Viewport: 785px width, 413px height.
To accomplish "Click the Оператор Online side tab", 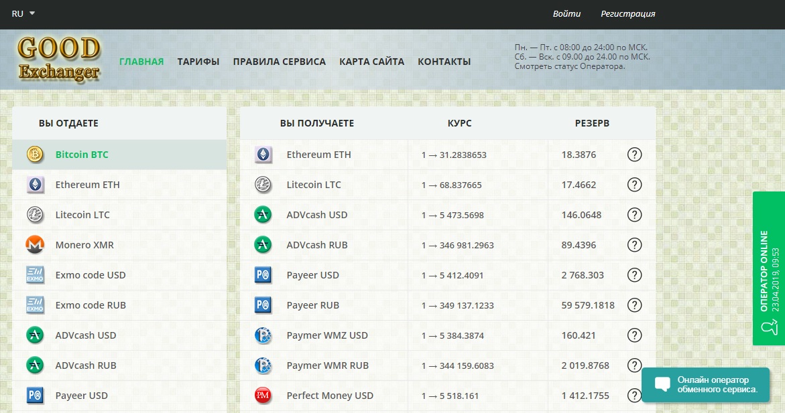I will coord(768,268).
